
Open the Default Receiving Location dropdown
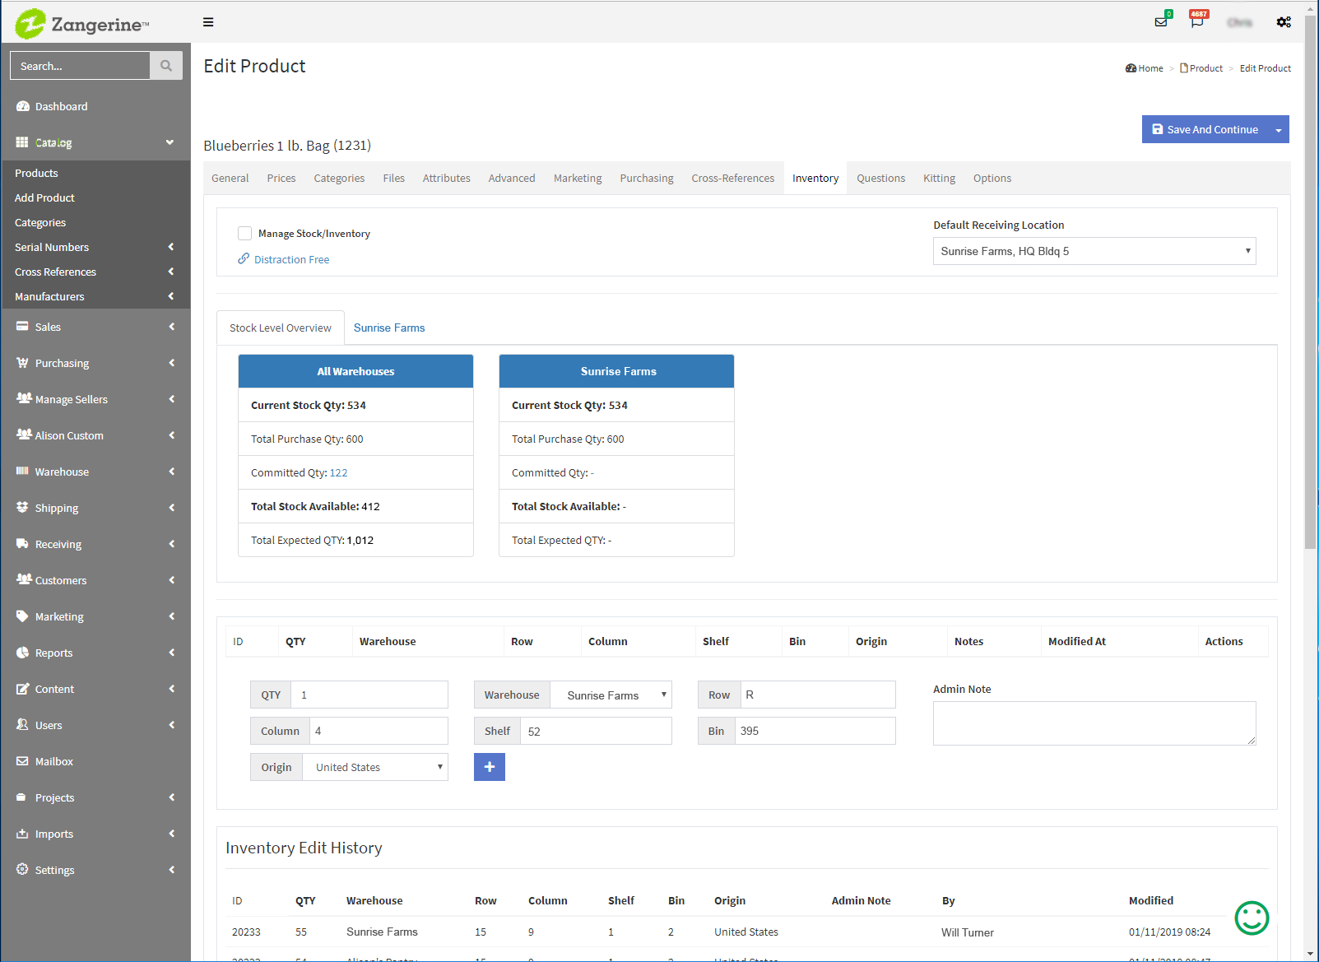(1094, 251)
